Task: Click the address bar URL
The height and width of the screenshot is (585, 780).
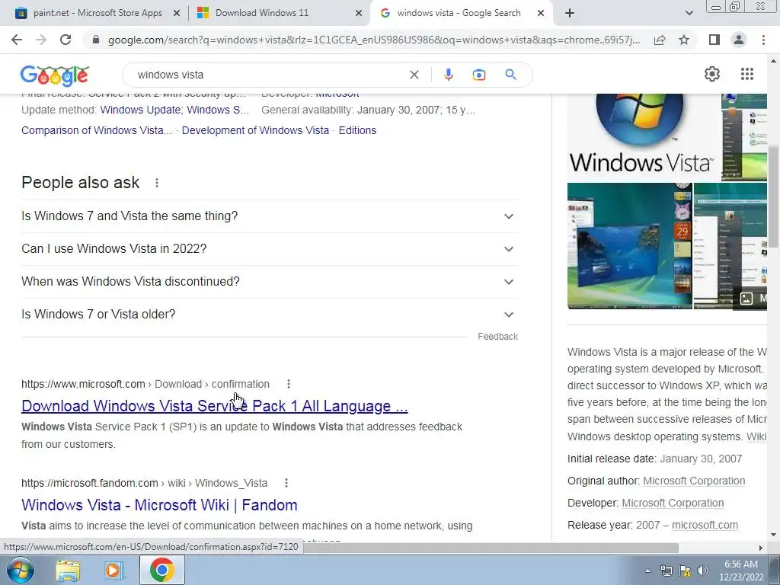Action: [x=373, y=40]
